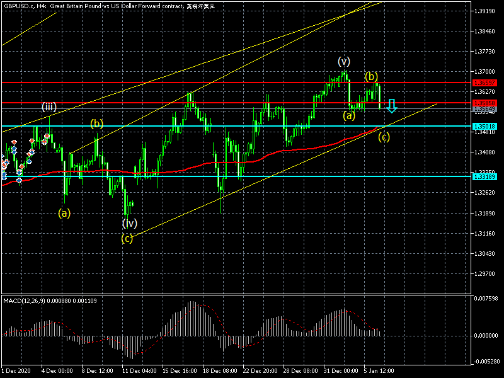Click the 4 Dec 00:00 time label
The width and height of the screenshot is (504, 378).
coord(57,371)
